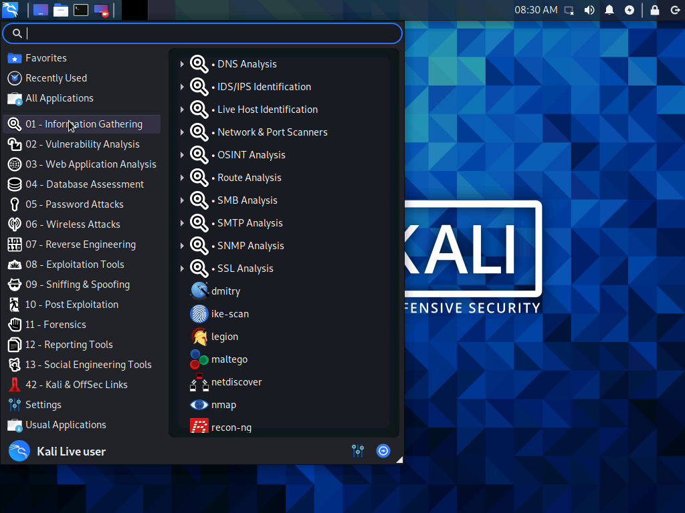Screen dimensions: 685x513
Task: Open the All Applications category
Action: (82, 98)
